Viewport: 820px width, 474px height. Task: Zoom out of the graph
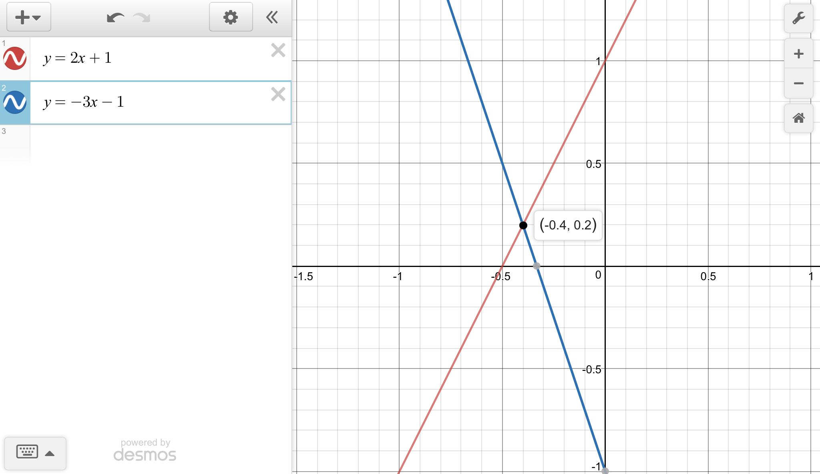(x=798, y=83)
